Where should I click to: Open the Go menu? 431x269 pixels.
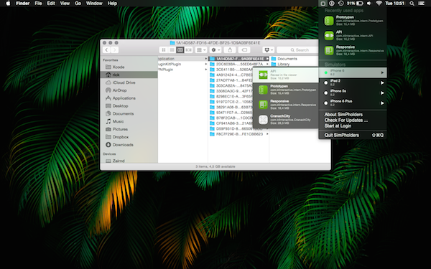78,4
